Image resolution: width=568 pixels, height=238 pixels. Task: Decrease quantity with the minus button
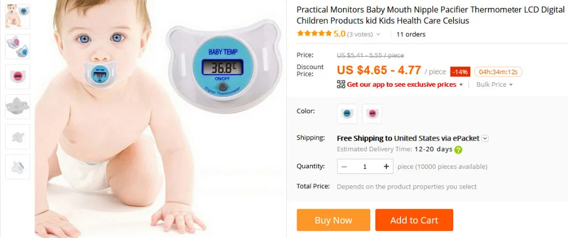tap(344, 167)
